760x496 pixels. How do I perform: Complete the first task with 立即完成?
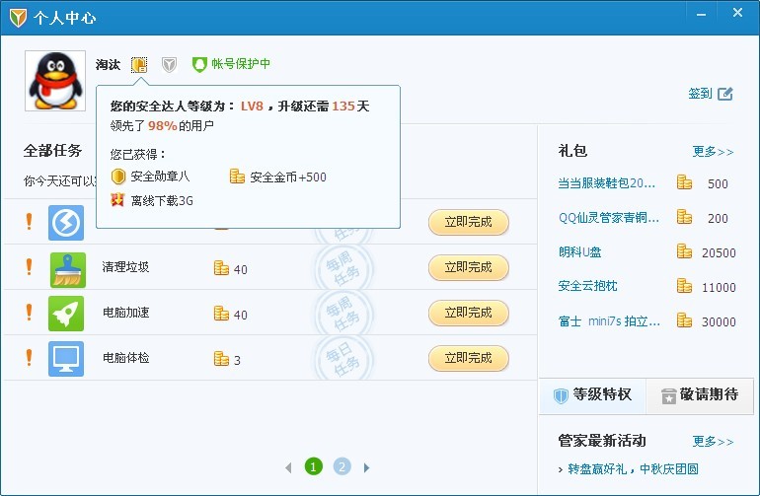click(x=468, y=222)
